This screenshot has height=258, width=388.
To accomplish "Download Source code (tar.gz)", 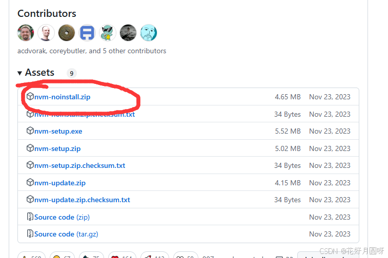I will pyautogui.click(x=66, y=234).
